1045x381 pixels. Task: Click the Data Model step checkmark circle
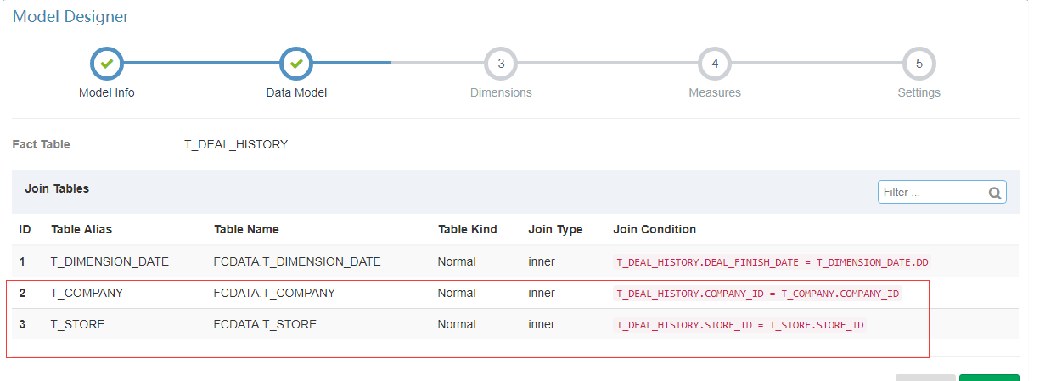(296, 64)
